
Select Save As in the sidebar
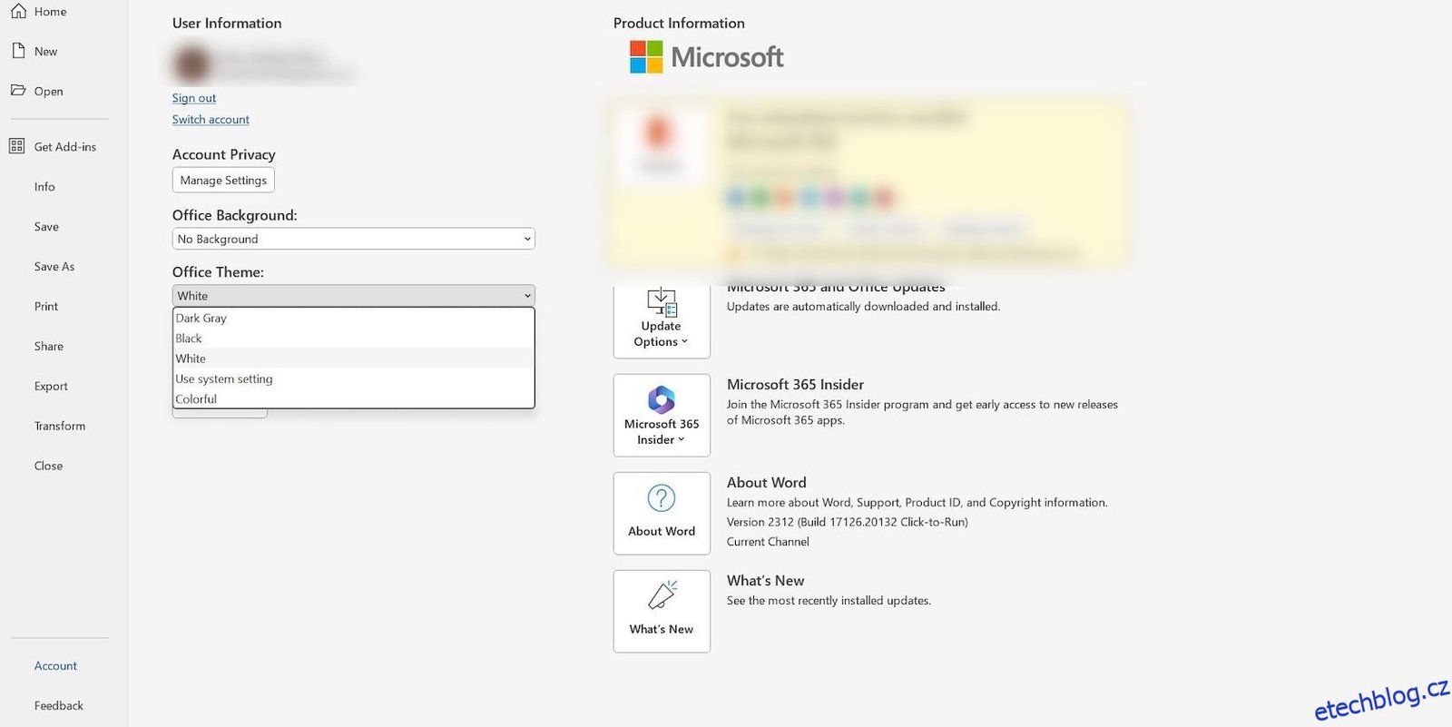54,267
